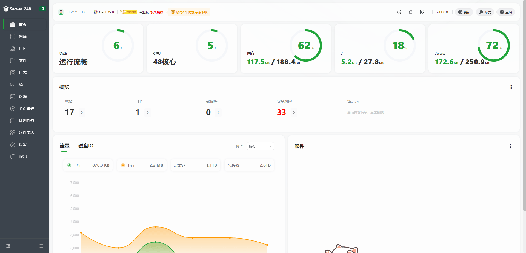
Task: Open the 网卡 network card dropdown
Action: [x=260, y=146]
